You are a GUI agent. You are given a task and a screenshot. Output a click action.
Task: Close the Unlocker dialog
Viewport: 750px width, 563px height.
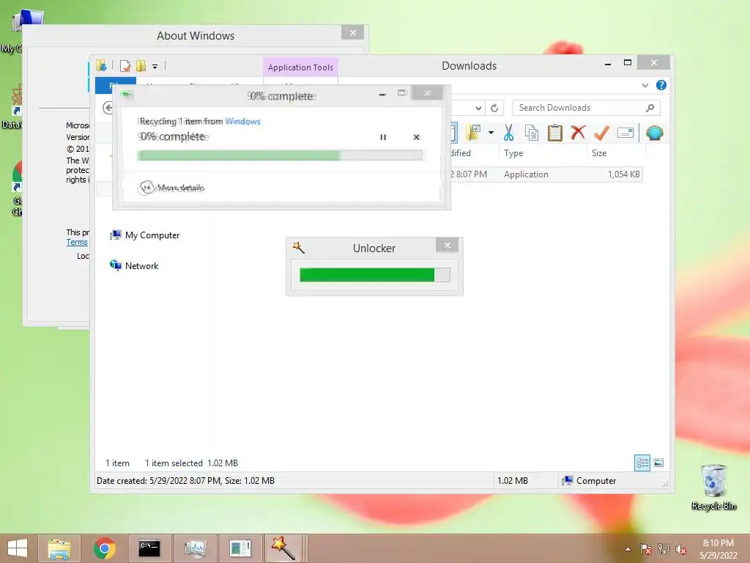[448, 246]
